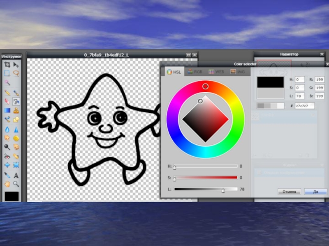Select the Pencil tool
329x246 pixels.
(x=7, y=93)
